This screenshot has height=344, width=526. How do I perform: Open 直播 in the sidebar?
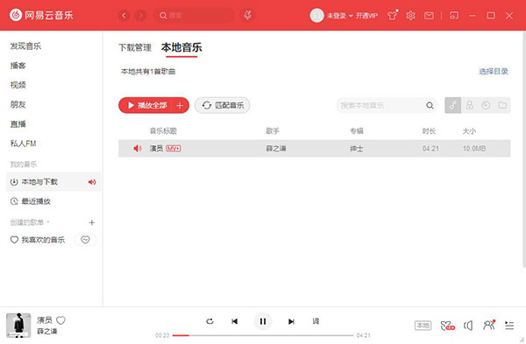click(x=18, y=124)
